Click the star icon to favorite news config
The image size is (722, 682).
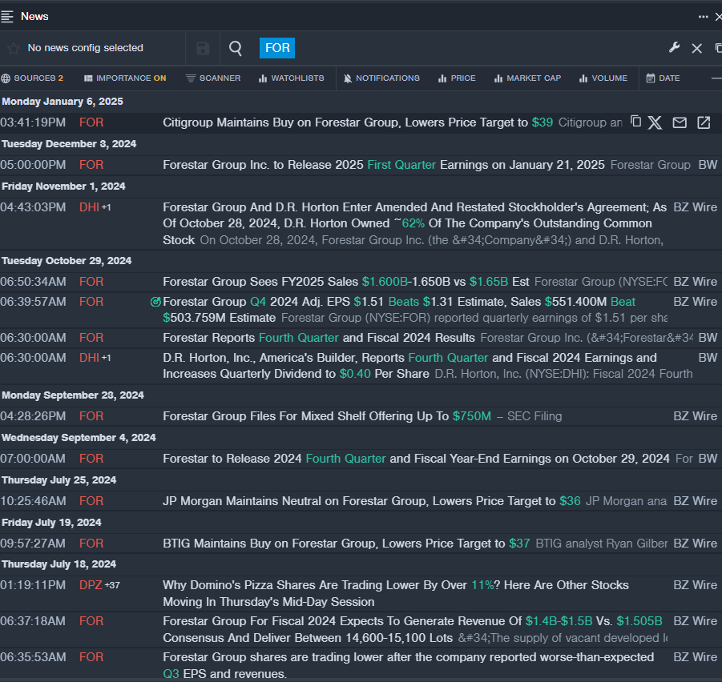tap(13, 48)
